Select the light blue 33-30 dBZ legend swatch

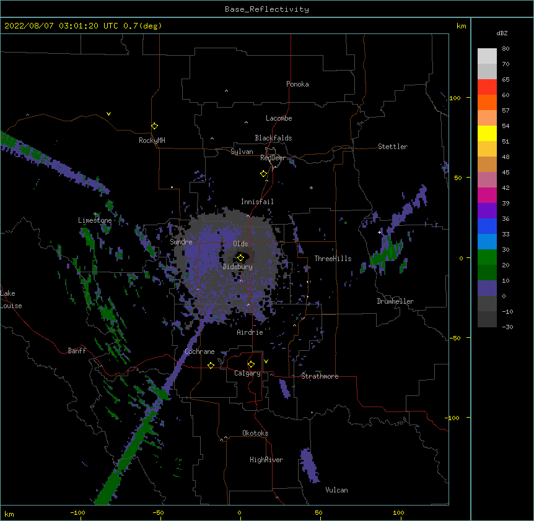pos(487,242)
